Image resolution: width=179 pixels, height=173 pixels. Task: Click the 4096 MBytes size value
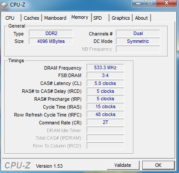[x=51, y=41]
